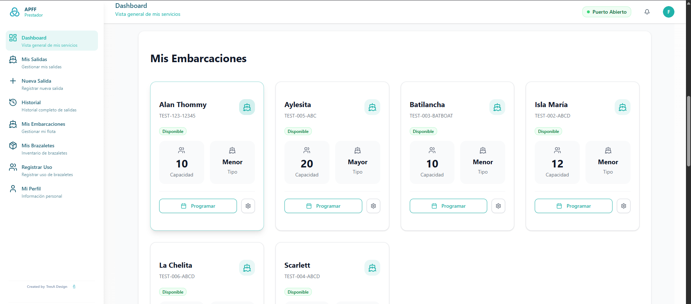Follow the Created by TresA Design link

pyautogui.click(x=47, y=287)
